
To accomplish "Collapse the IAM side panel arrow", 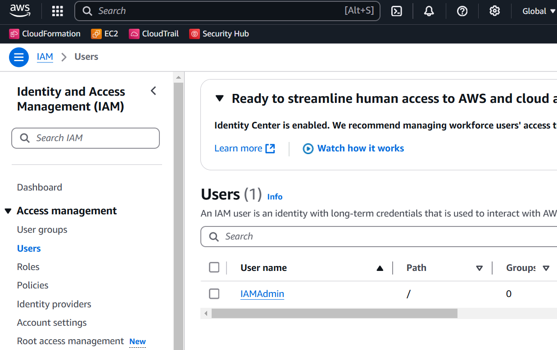I will (x=154, y=91).
